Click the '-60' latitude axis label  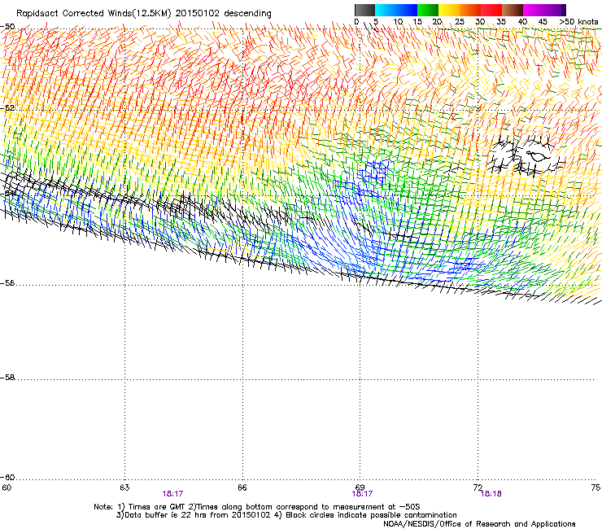point(7,477)
